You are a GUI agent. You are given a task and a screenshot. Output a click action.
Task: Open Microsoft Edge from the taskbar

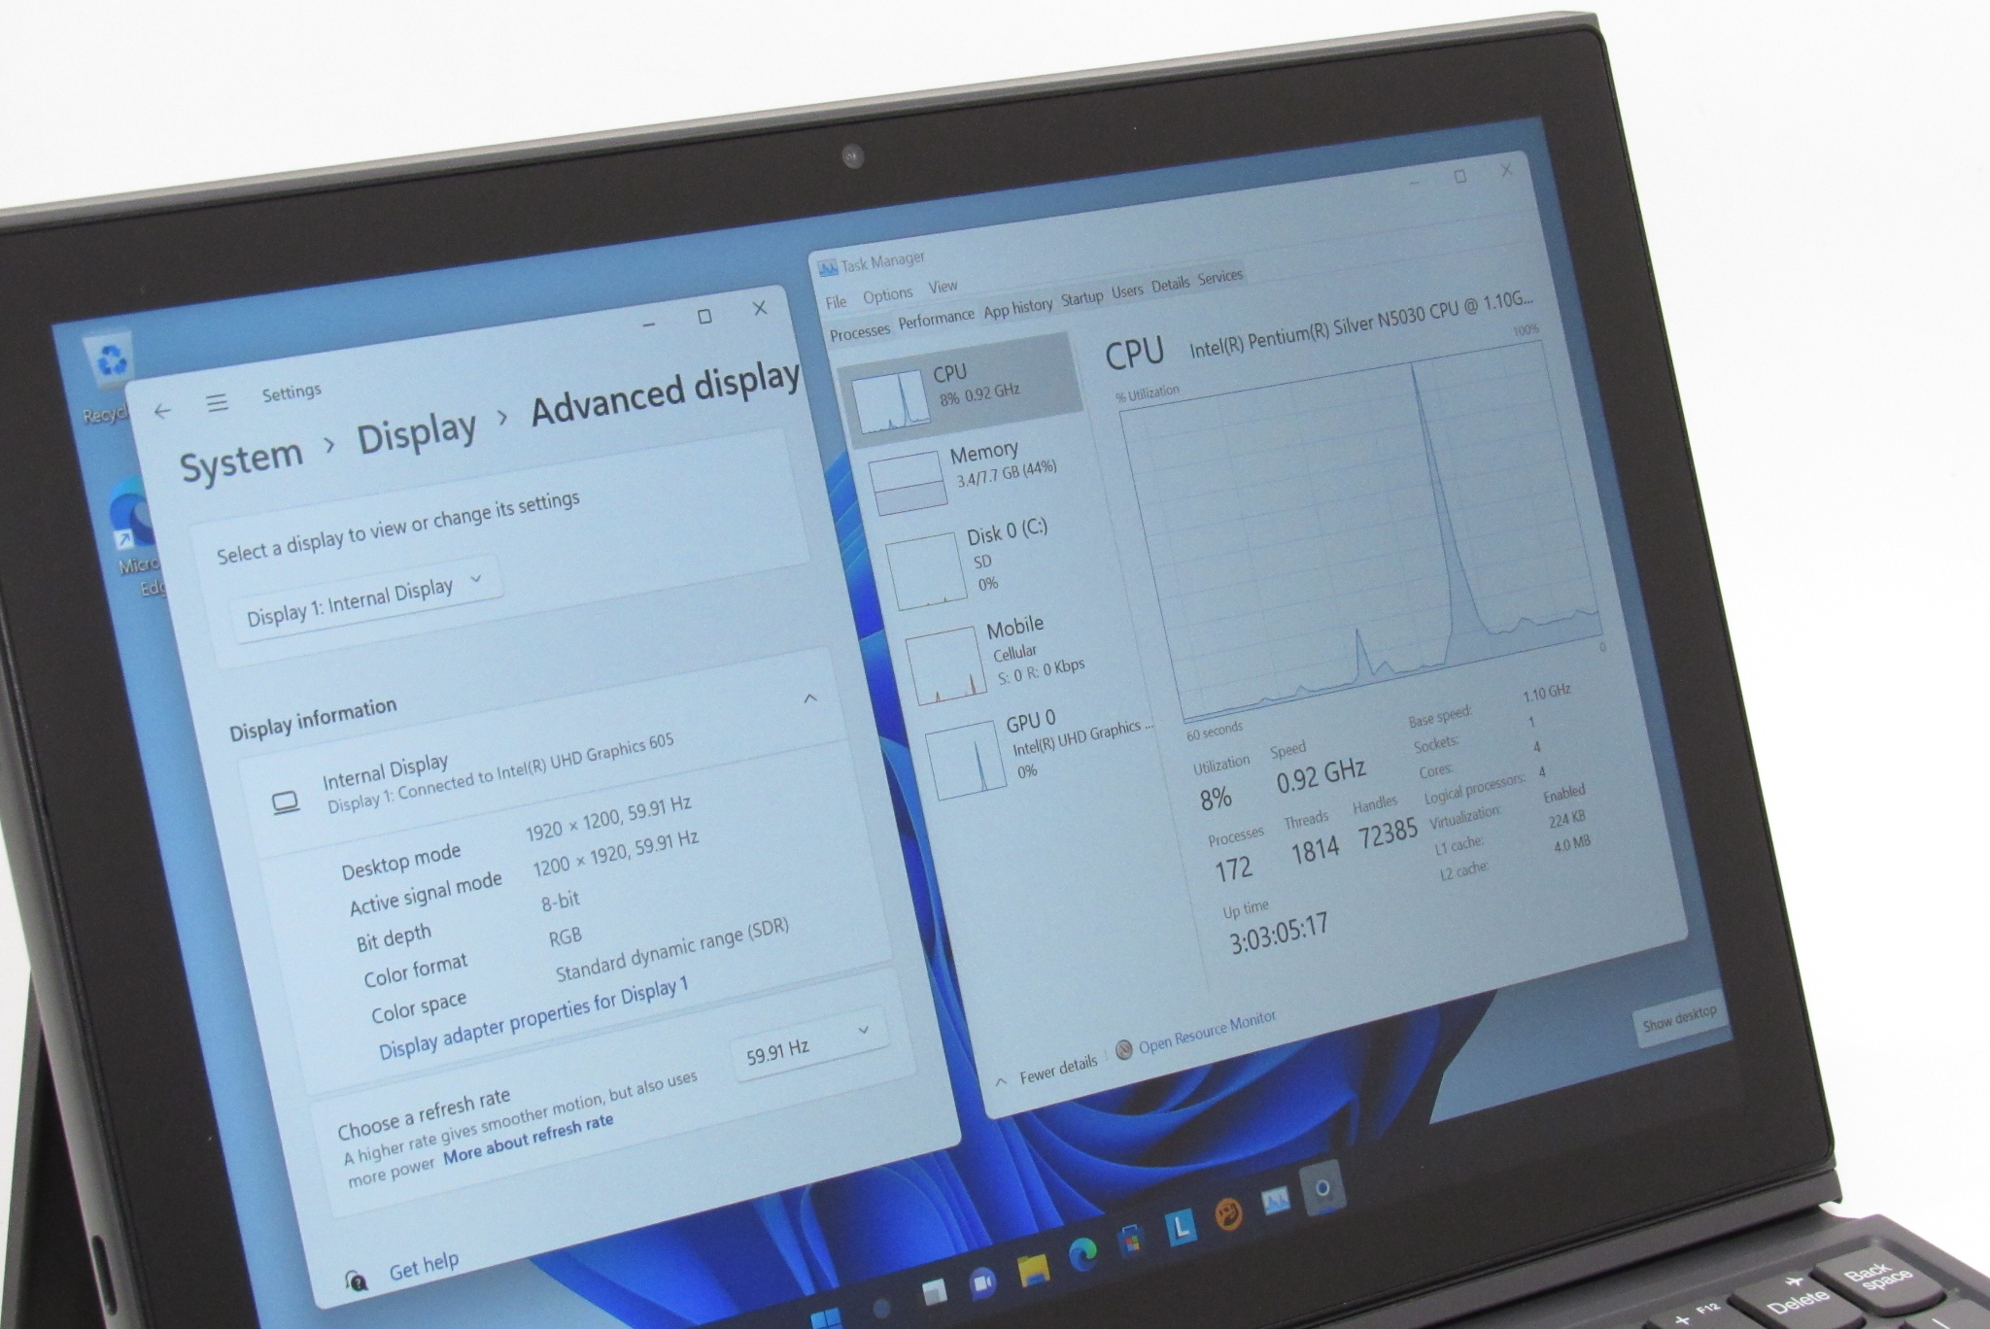coord(1082,1253)
